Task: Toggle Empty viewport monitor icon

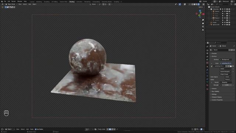Action: [227, 23]
